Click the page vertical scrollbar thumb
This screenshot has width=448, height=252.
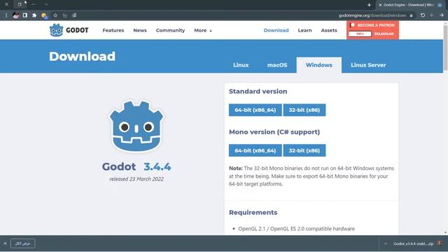click(x=445, y=48)
